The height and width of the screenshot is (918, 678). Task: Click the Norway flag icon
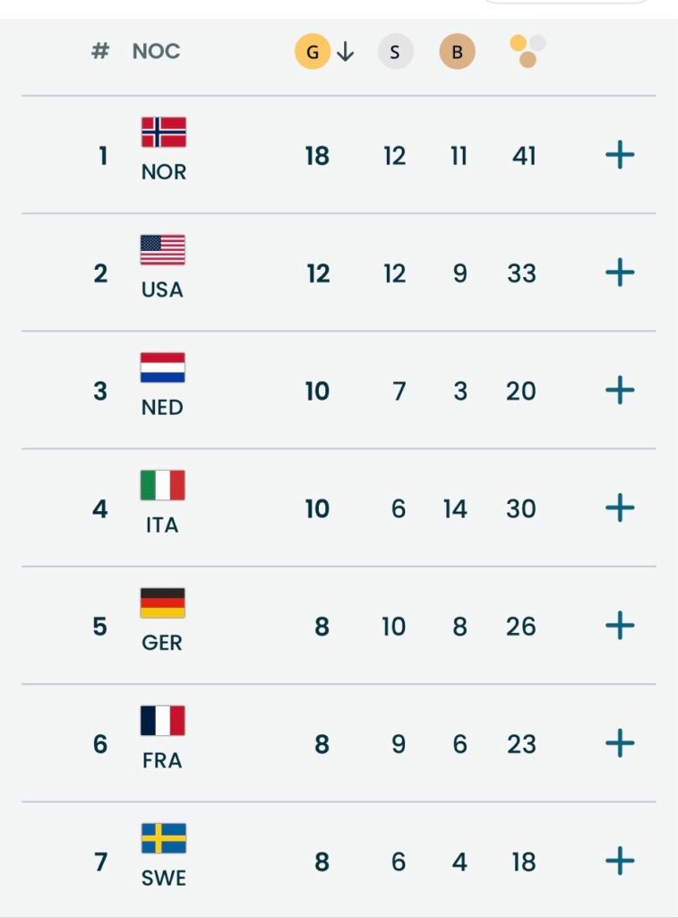click(163, 132)
